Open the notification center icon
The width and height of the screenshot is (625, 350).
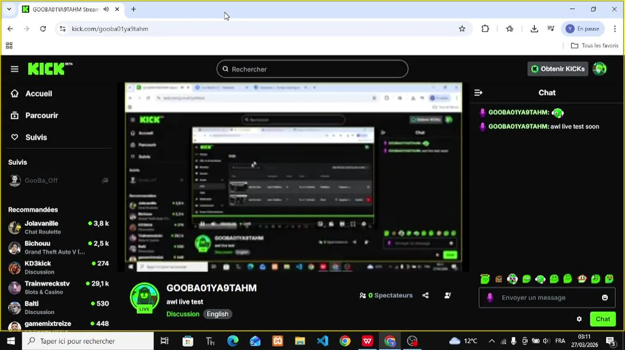click(x=611, y=341)
